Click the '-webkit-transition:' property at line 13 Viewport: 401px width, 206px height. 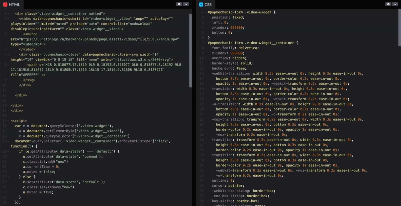(x=231, y=73)
